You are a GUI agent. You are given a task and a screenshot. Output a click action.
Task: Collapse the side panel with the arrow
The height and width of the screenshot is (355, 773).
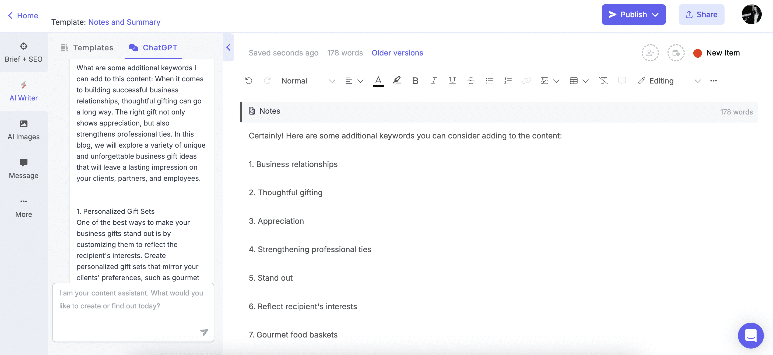click(228, 47)
